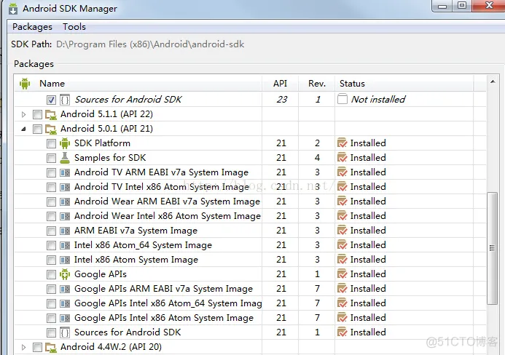This screenshot has height=355, width=505.
Task: Click the Android Wear ARM EABI image icon
Action: [65, 202]
